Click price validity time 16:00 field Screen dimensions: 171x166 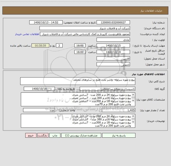pos(80,52)
